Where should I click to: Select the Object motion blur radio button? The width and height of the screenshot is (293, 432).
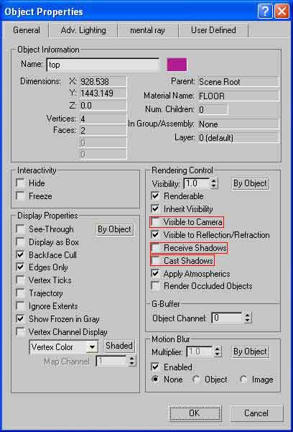[x=197, y=380]
